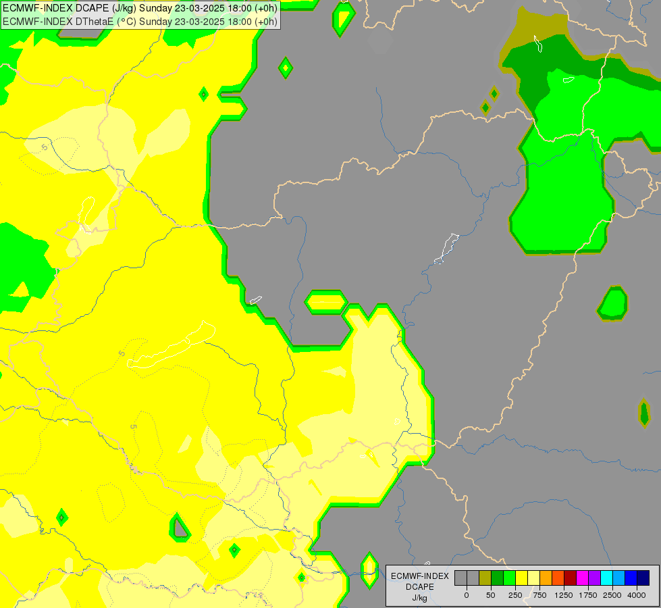
Task: Pick the dark red legend swatch
Action: point(571,578)
